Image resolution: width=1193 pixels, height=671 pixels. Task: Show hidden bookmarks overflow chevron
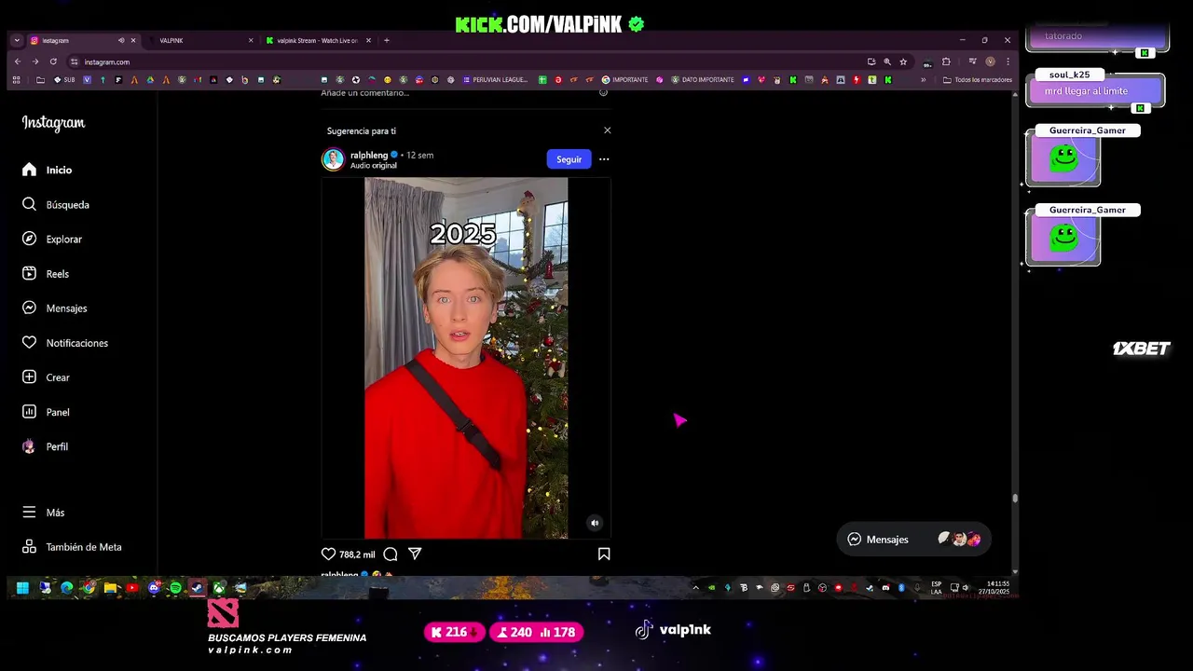click(924, 80)
